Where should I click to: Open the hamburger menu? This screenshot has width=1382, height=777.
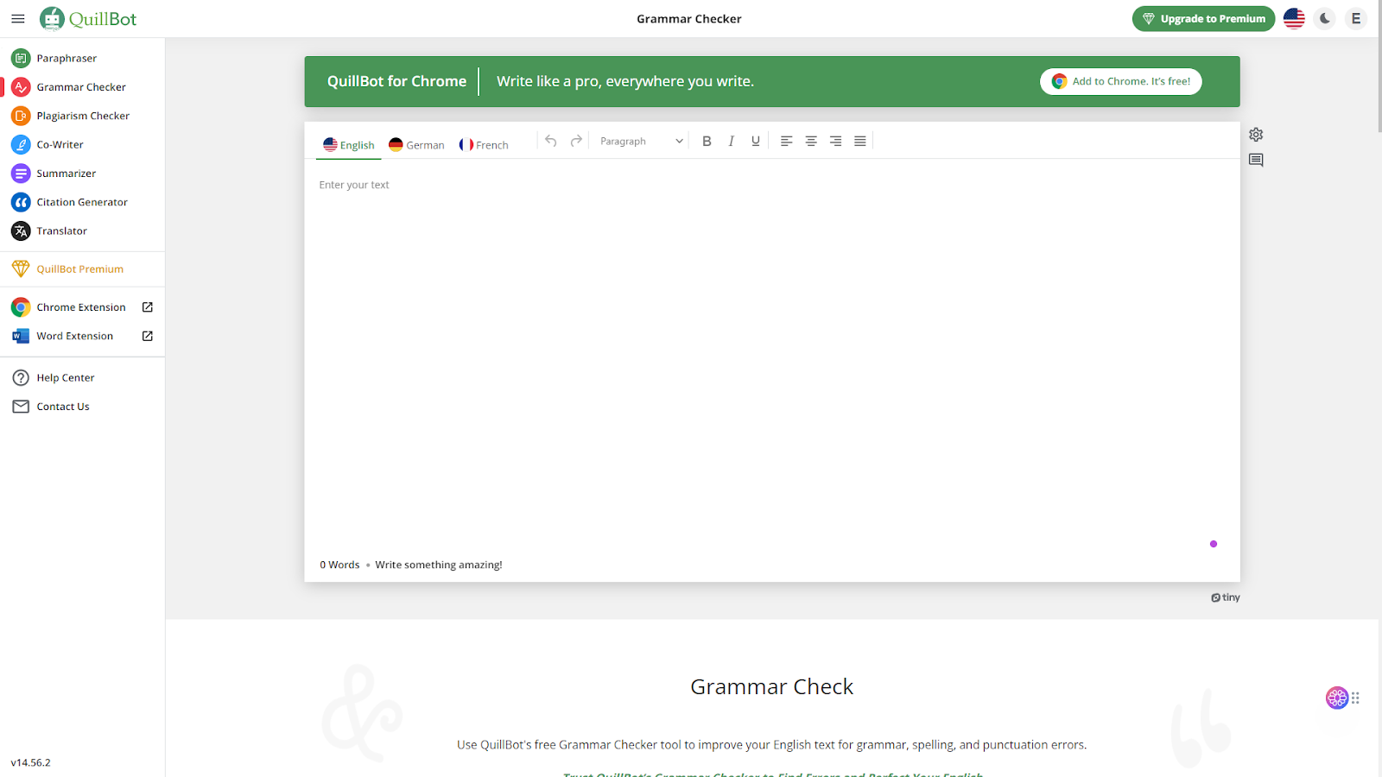[18, 19]
